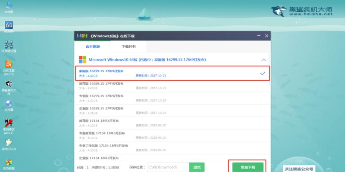This screenshot has height=172, width=345.
Task: Click the 添加下载 button
Action: point(248,167)
